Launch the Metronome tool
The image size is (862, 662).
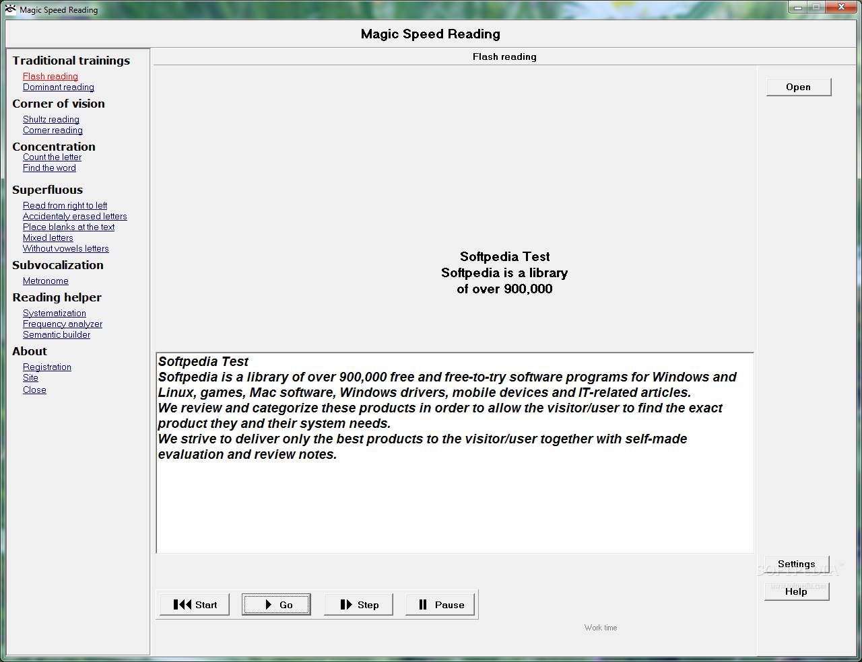pyautogui.click(x=46, y=281)
